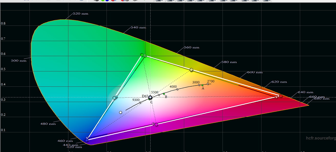
Task: Click the 640 nm wavelength label
Action: point(306,92)
